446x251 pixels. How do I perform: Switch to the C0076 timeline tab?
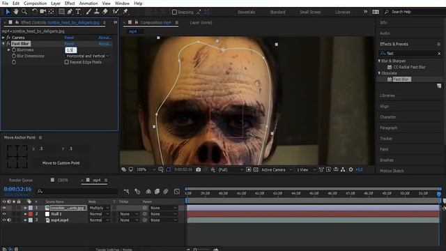[63, 180]
